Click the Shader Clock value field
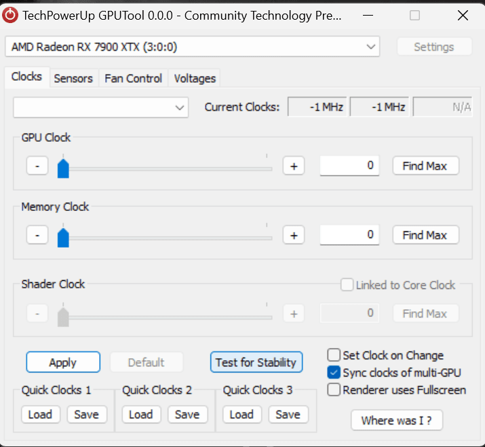Viewport: 485px width, 447px height. pyautogui.click(x=349, y=313)
